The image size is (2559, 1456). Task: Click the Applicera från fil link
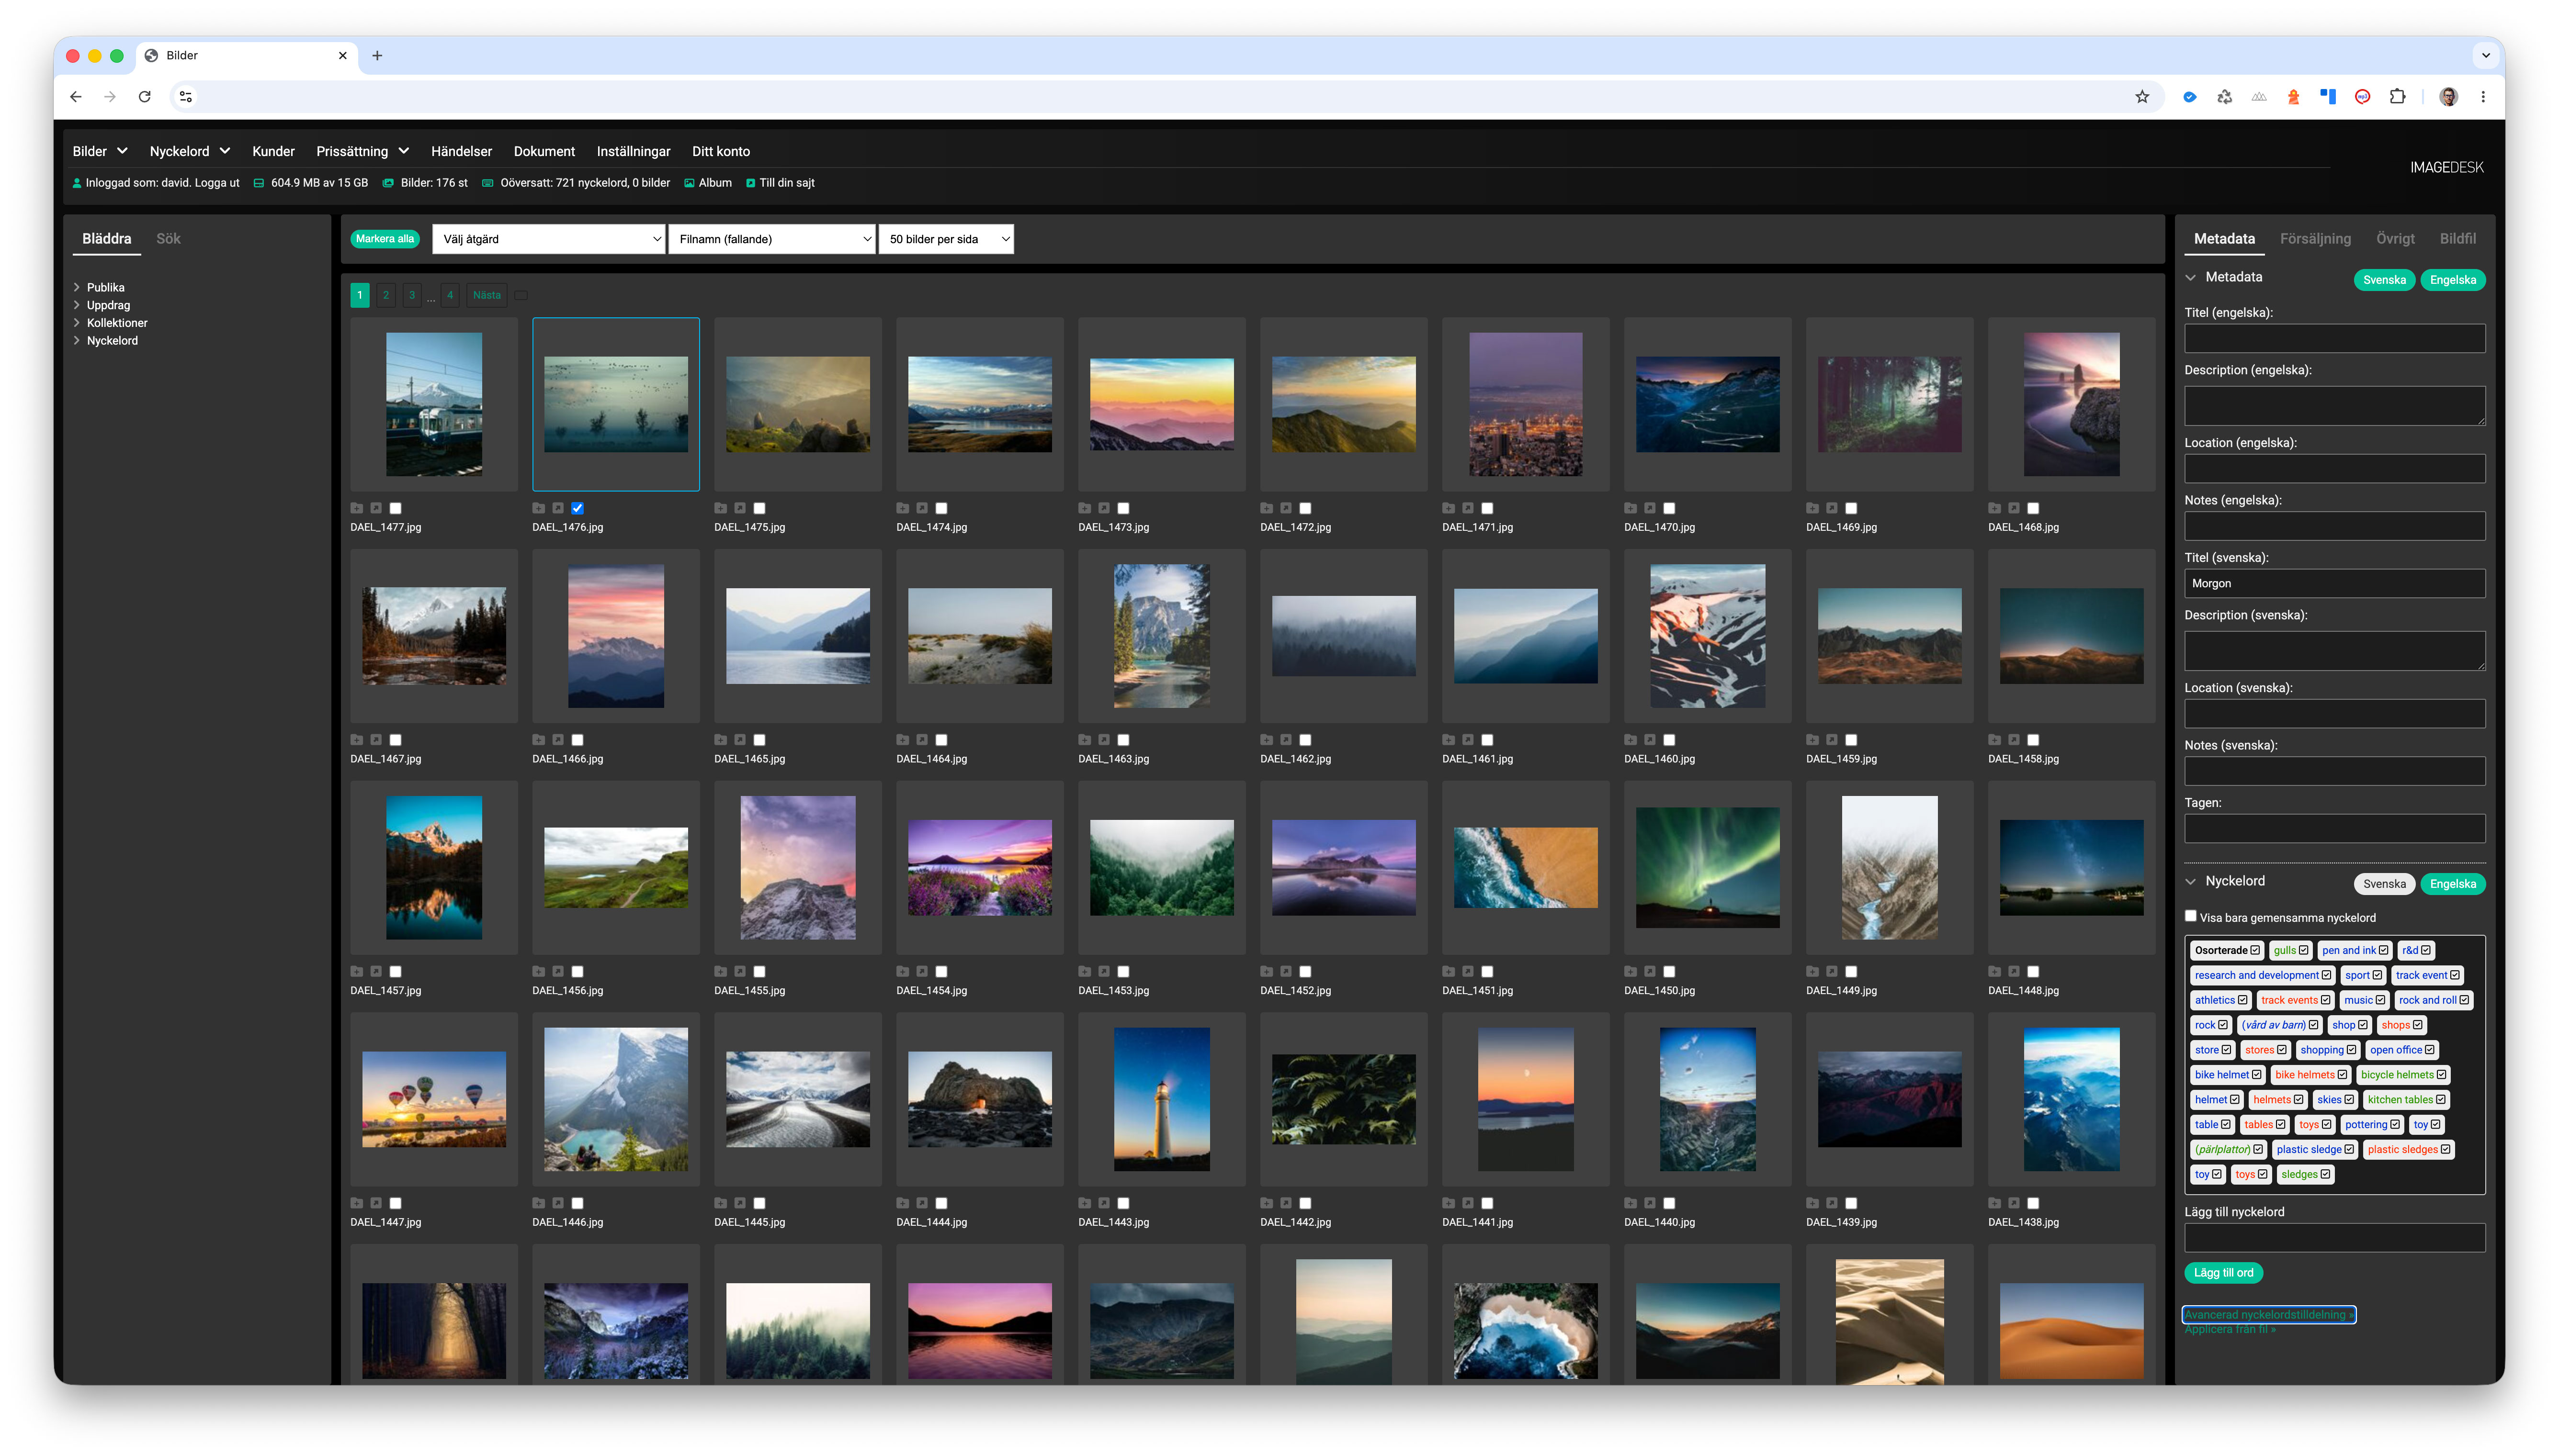click(2230, 1329)
